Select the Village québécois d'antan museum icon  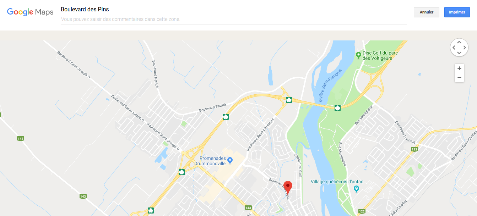[357, 188]
